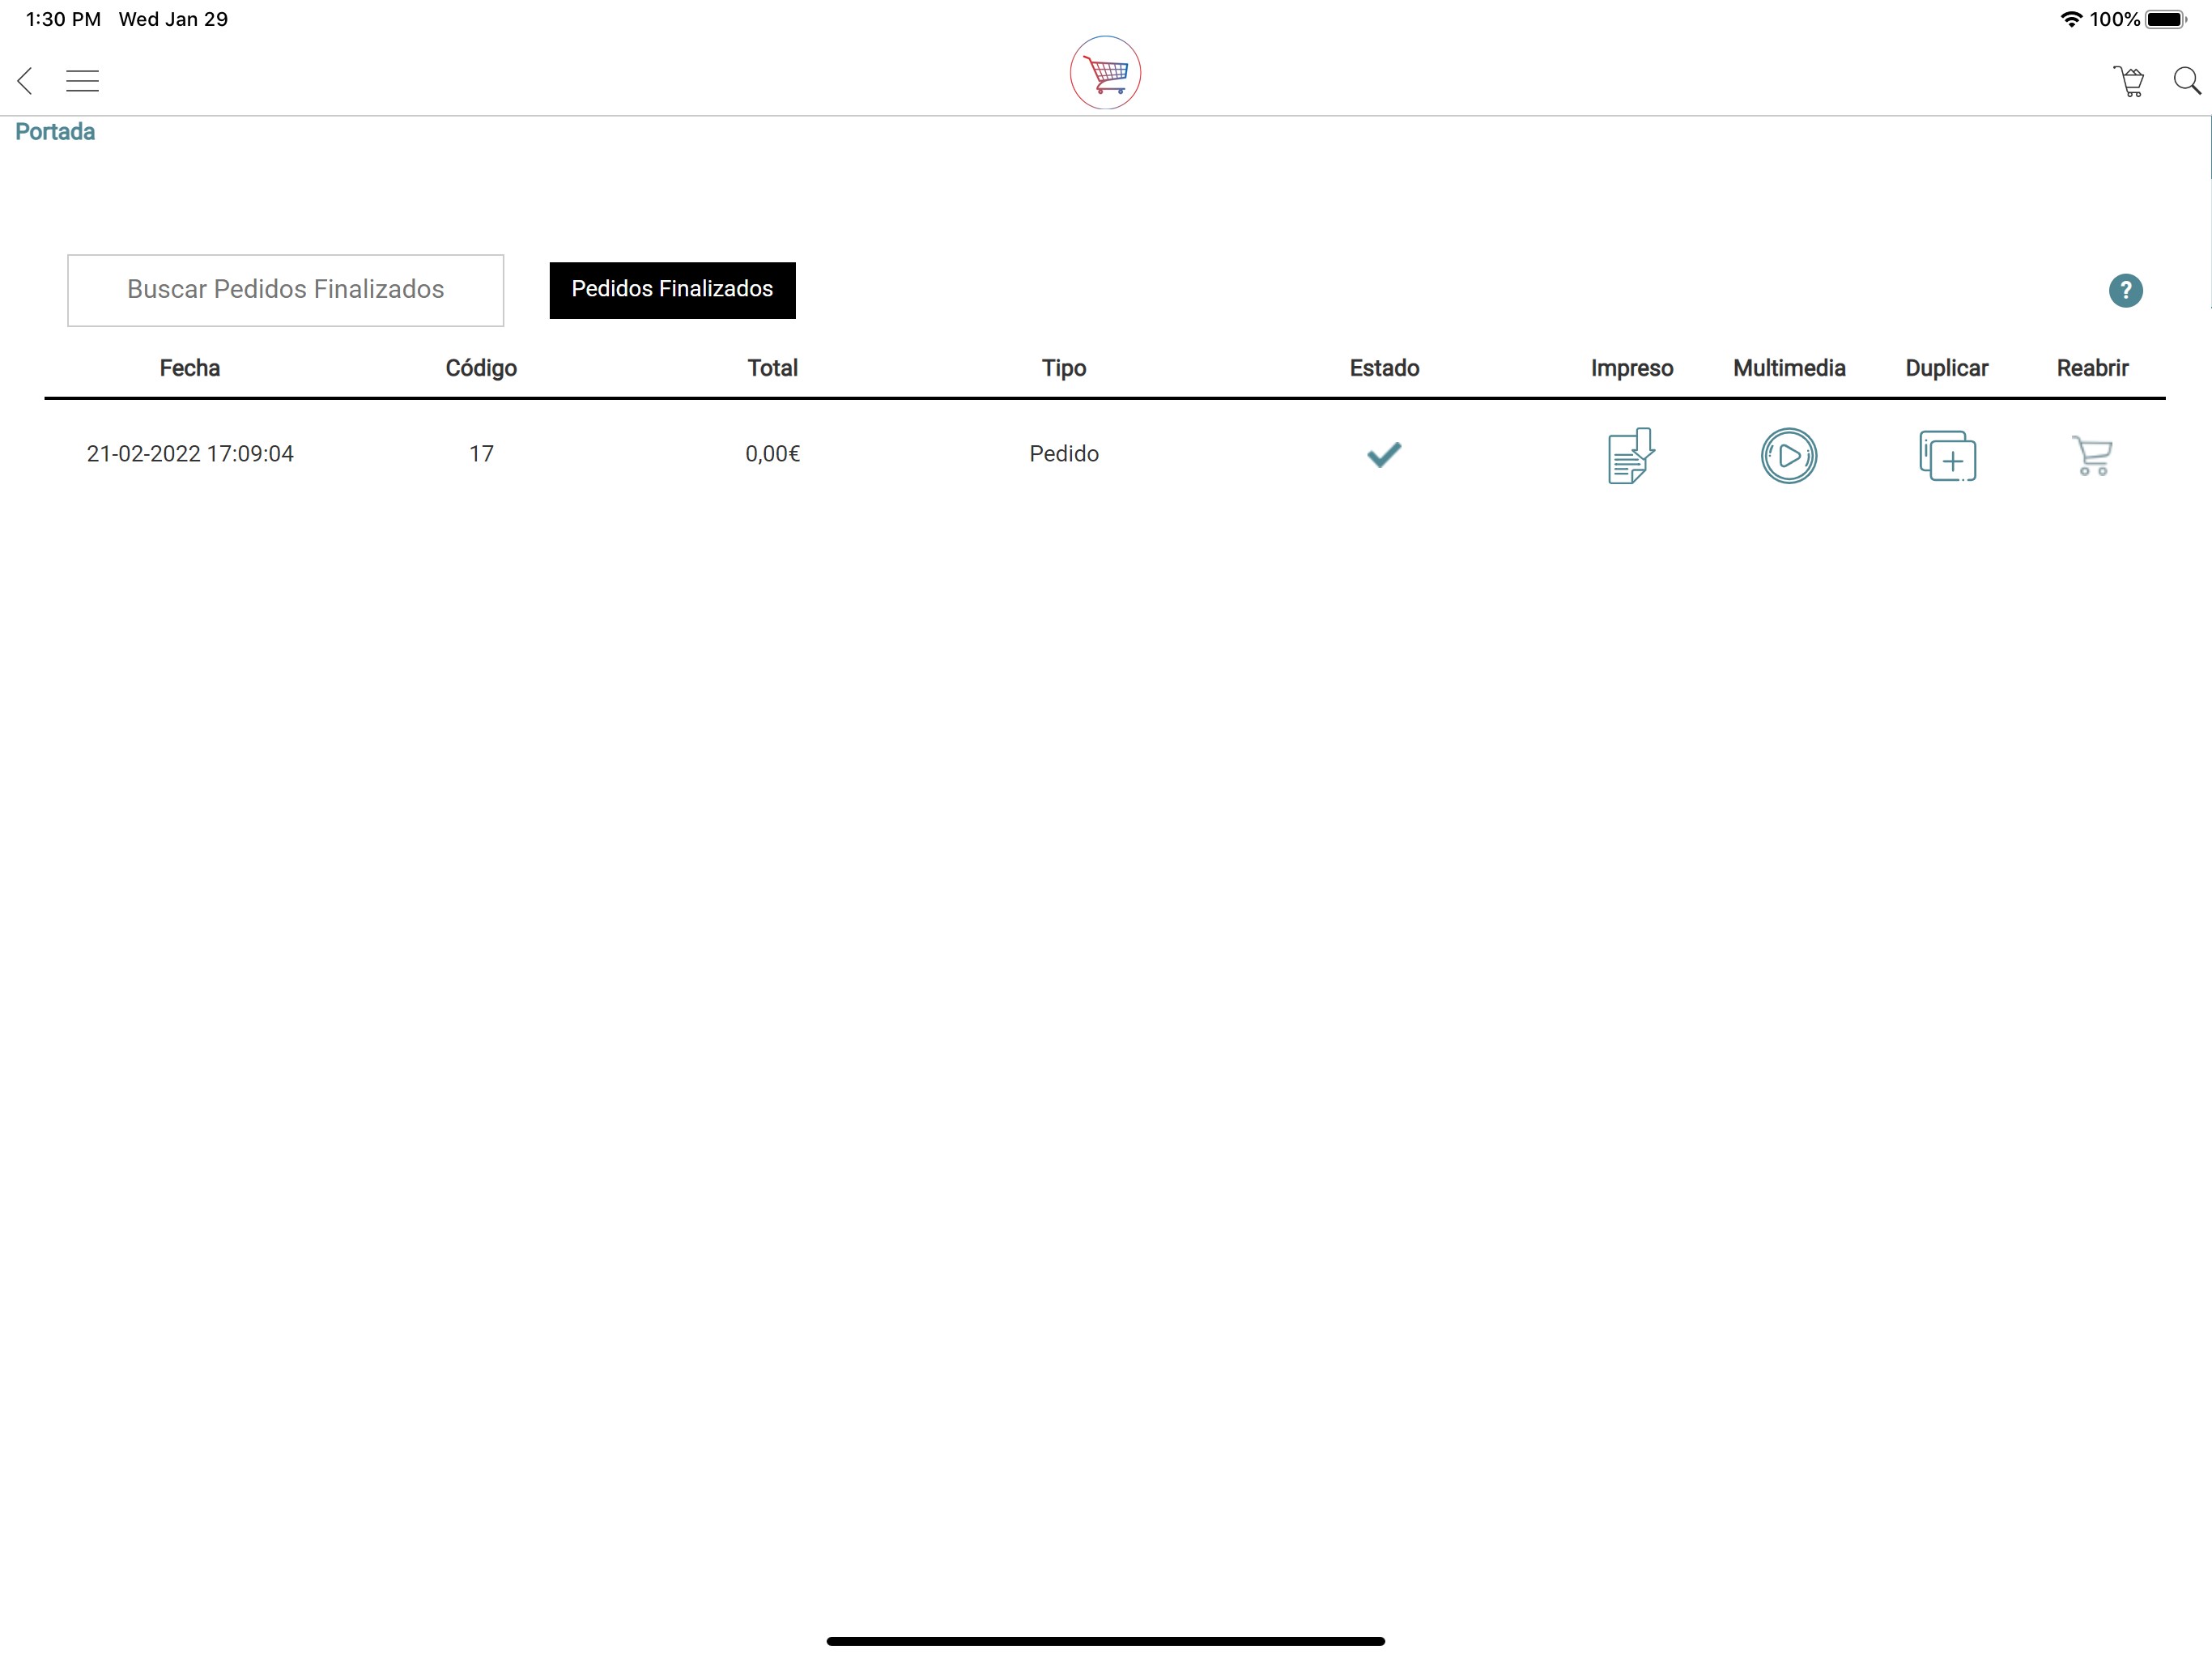Open the help question mark icon
The width and height of the screenshot is (2212, 1658).
click(x=2125, y=291)
